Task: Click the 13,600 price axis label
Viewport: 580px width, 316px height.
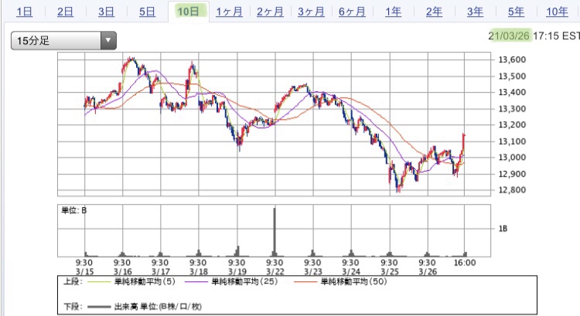Action: pos(512,59)
